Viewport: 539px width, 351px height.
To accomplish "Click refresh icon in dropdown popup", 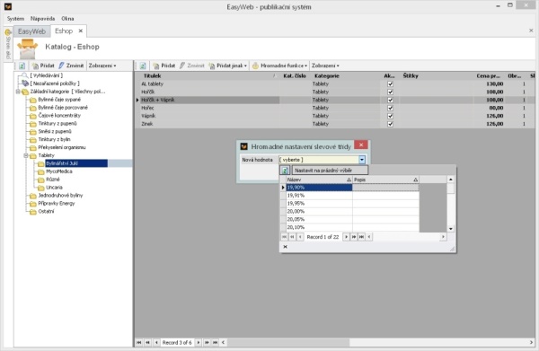I will point(285,171).
